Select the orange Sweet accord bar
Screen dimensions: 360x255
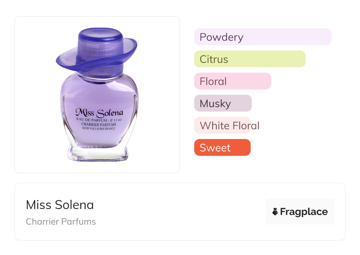(222, 148)
